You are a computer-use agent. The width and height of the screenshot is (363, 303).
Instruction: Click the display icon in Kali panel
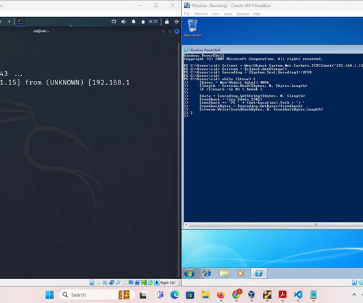114,21
